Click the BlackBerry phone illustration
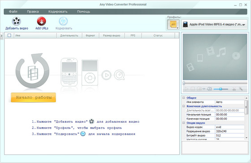Image resolution: width=251 pixels, height=163 pixels. click(x=69, y=72)
